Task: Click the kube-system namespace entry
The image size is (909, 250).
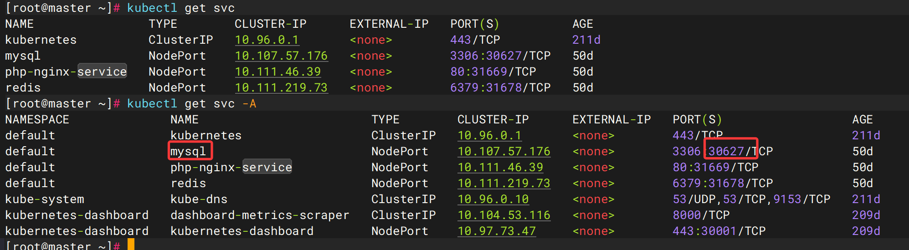Action: (45, 199)
